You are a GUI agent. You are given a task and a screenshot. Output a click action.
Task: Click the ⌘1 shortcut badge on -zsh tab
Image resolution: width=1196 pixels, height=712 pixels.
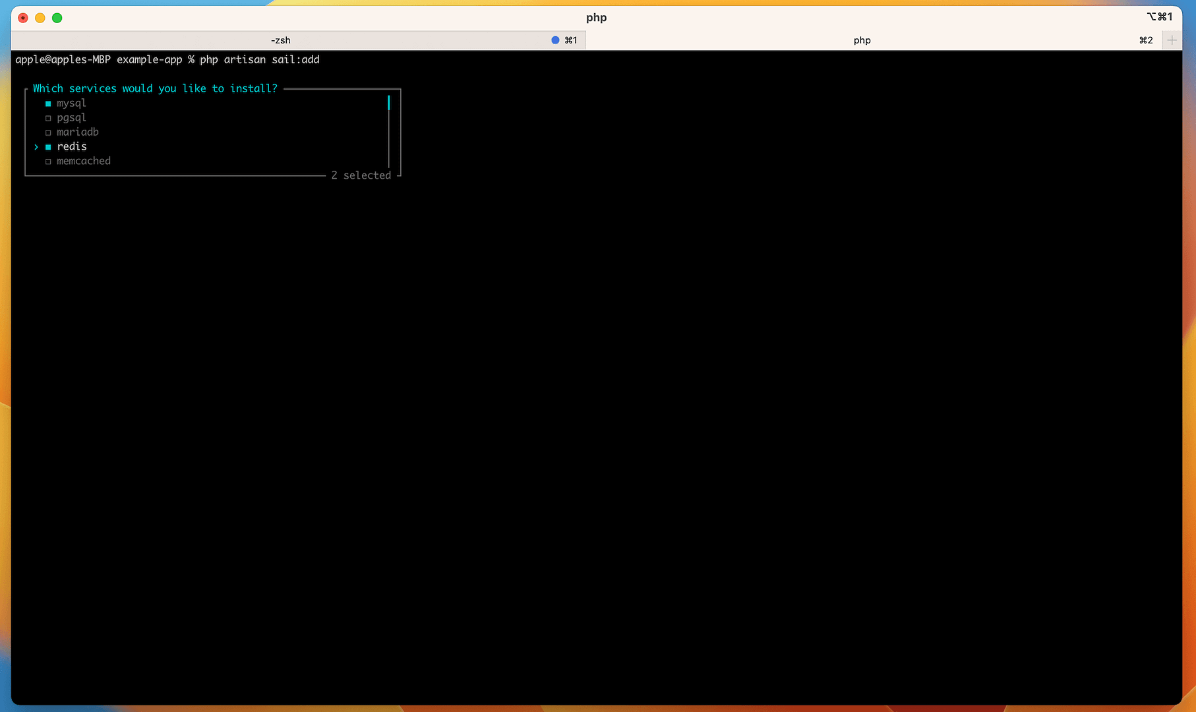[x=571, y=40]
